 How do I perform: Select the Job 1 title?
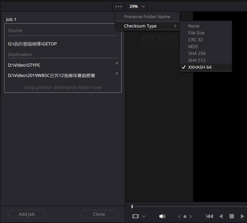11,19
